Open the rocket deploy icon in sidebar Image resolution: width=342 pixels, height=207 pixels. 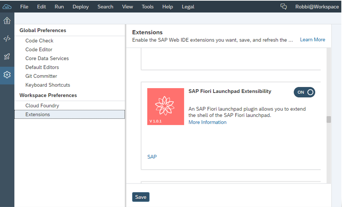point(7,57)
